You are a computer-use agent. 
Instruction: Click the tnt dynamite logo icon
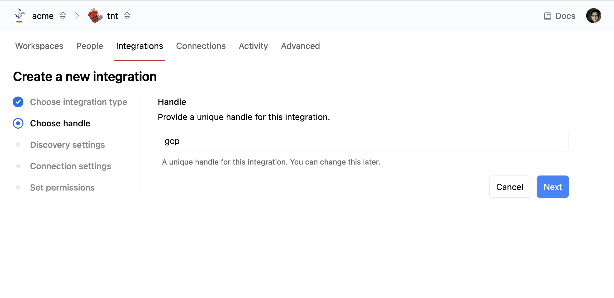tap(95, 16)
